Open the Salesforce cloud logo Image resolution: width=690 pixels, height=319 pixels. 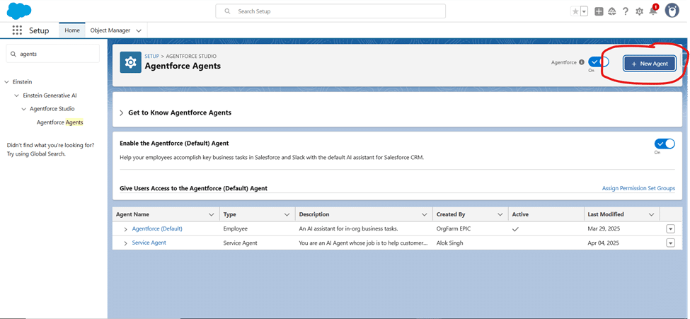pyautogui.click(x=19, y=11)
